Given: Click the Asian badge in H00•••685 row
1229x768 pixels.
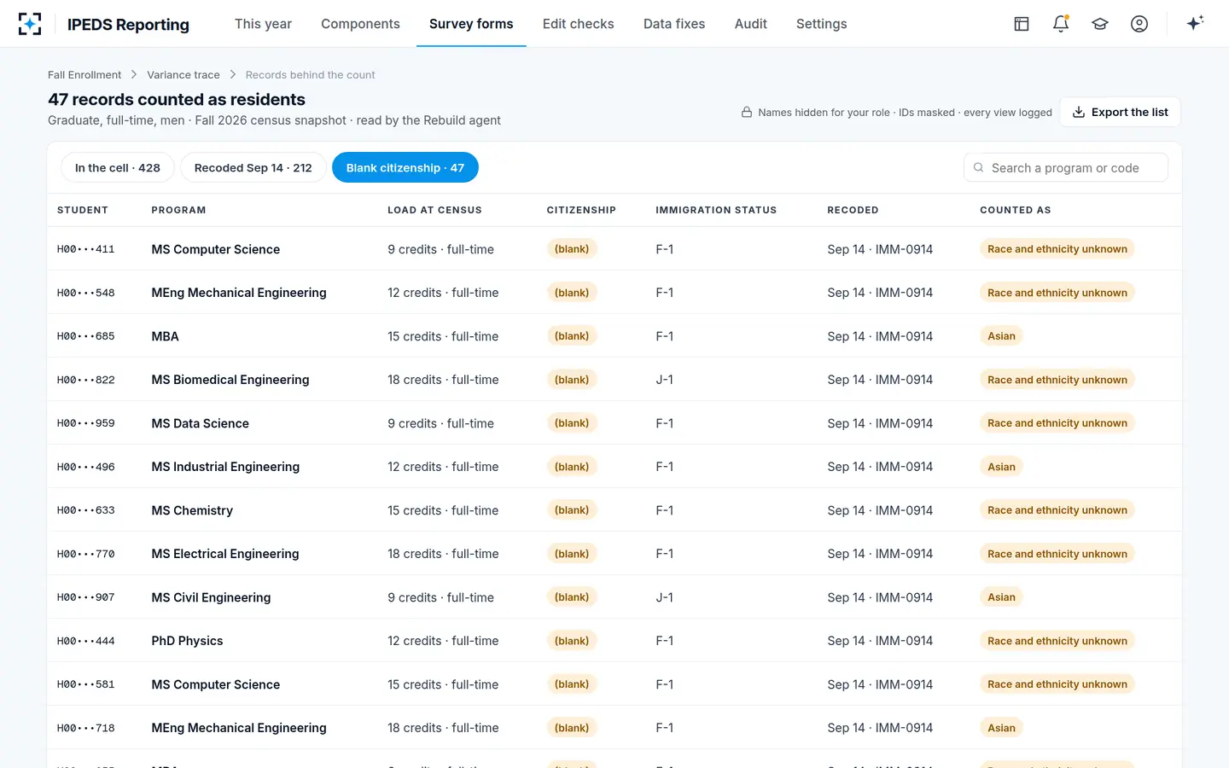Looking at the screenshot, I should click(x=1001, y=336).
